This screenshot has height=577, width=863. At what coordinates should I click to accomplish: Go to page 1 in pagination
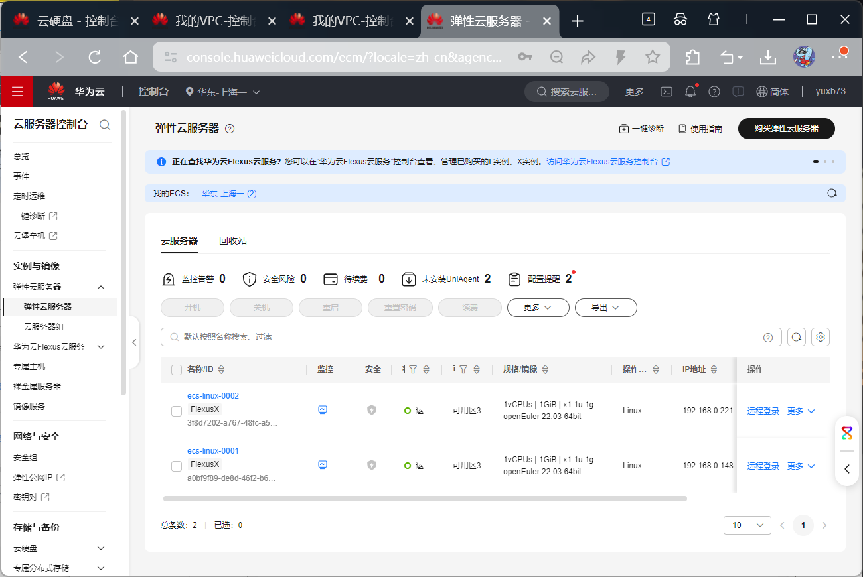(x=803, y=525)
